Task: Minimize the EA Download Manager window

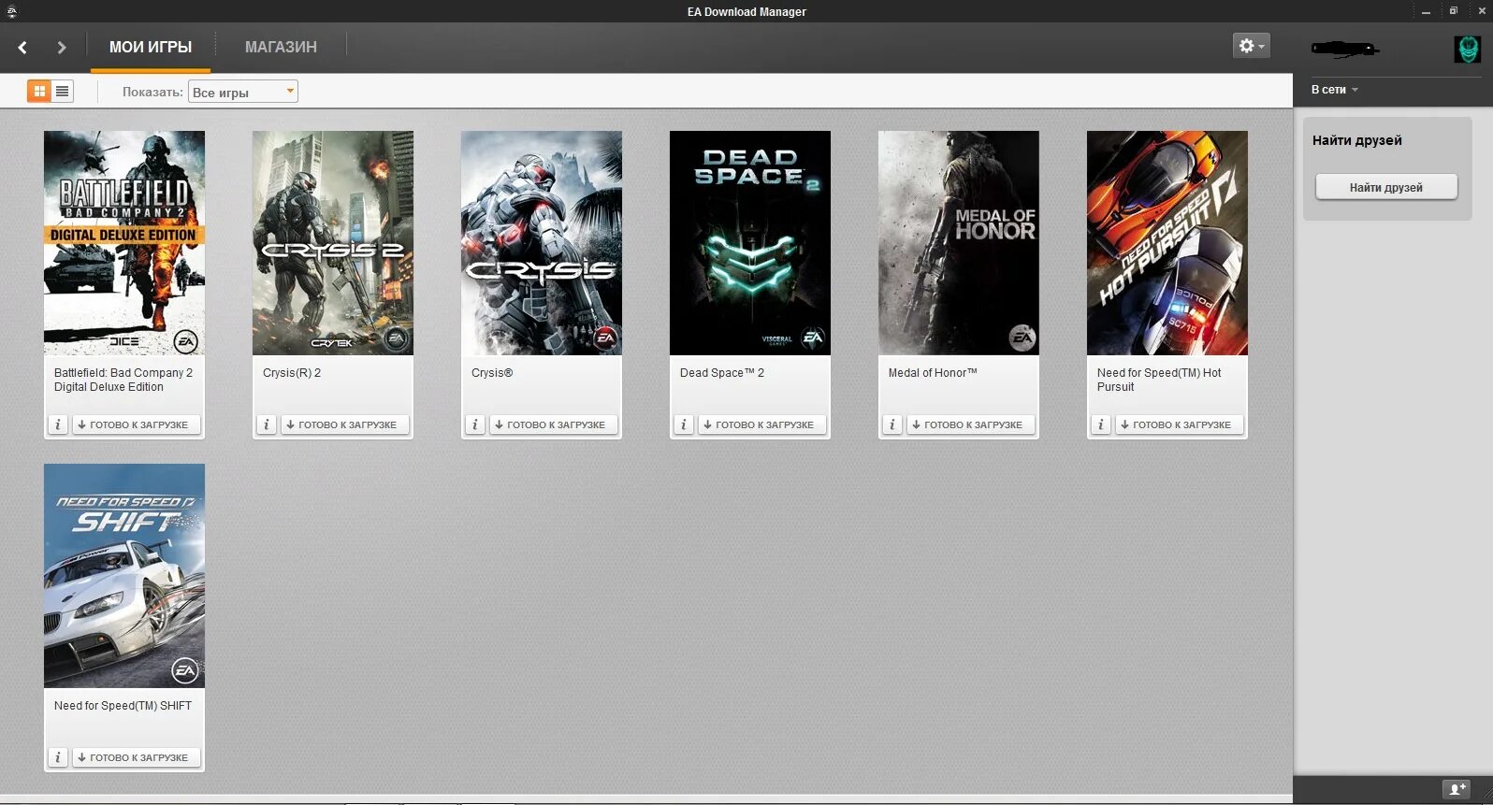Action: (x=1426, y=11)
